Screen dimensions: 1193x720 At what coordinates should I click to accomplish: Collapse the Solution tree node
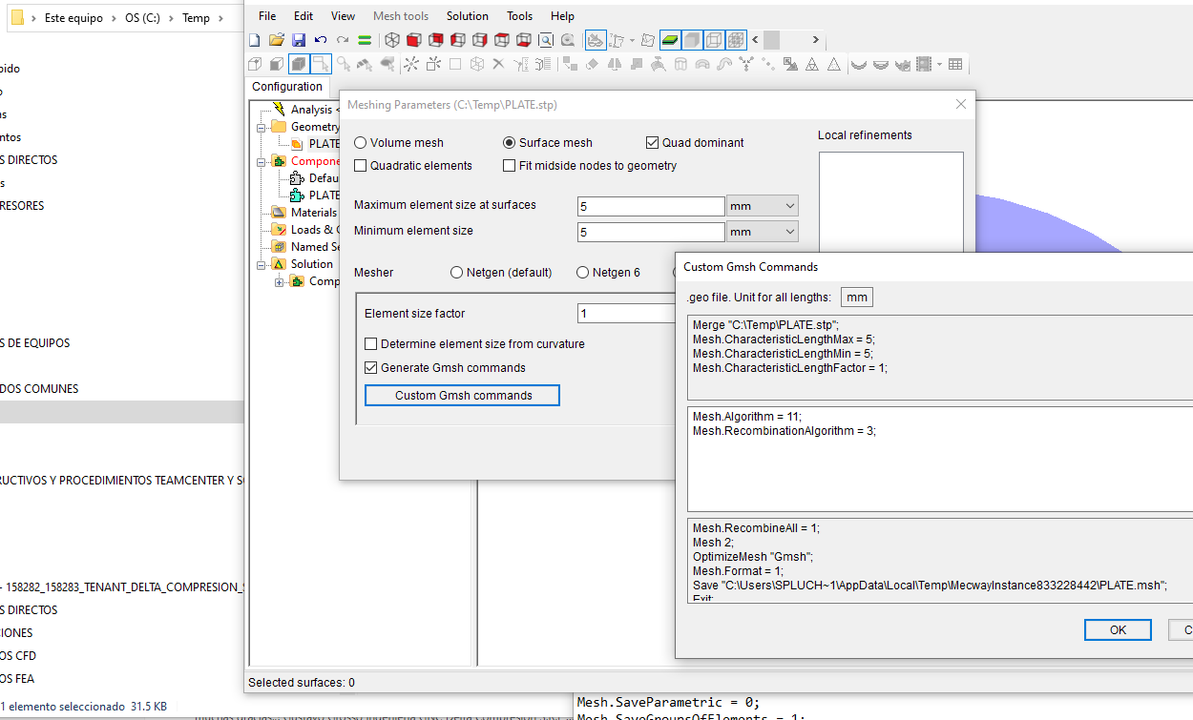[261, 264]
